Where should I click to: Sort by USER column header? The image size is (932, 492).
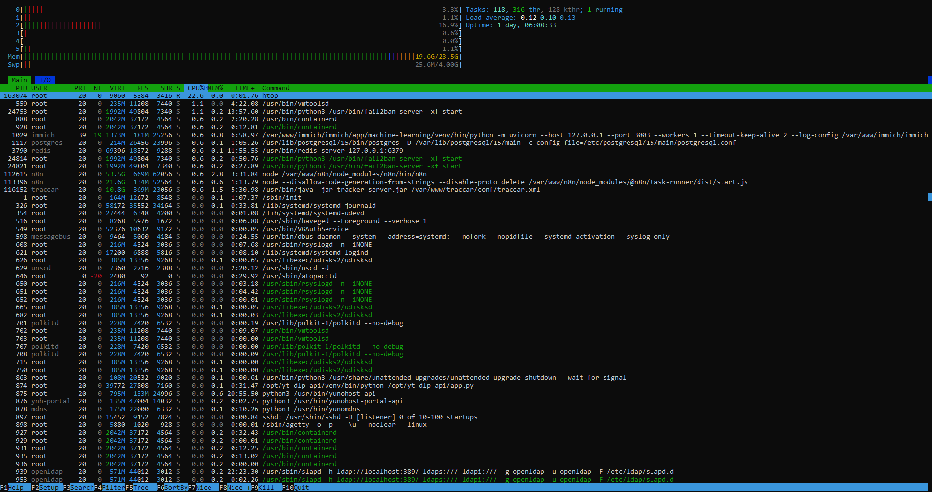(x=39, y=88)
